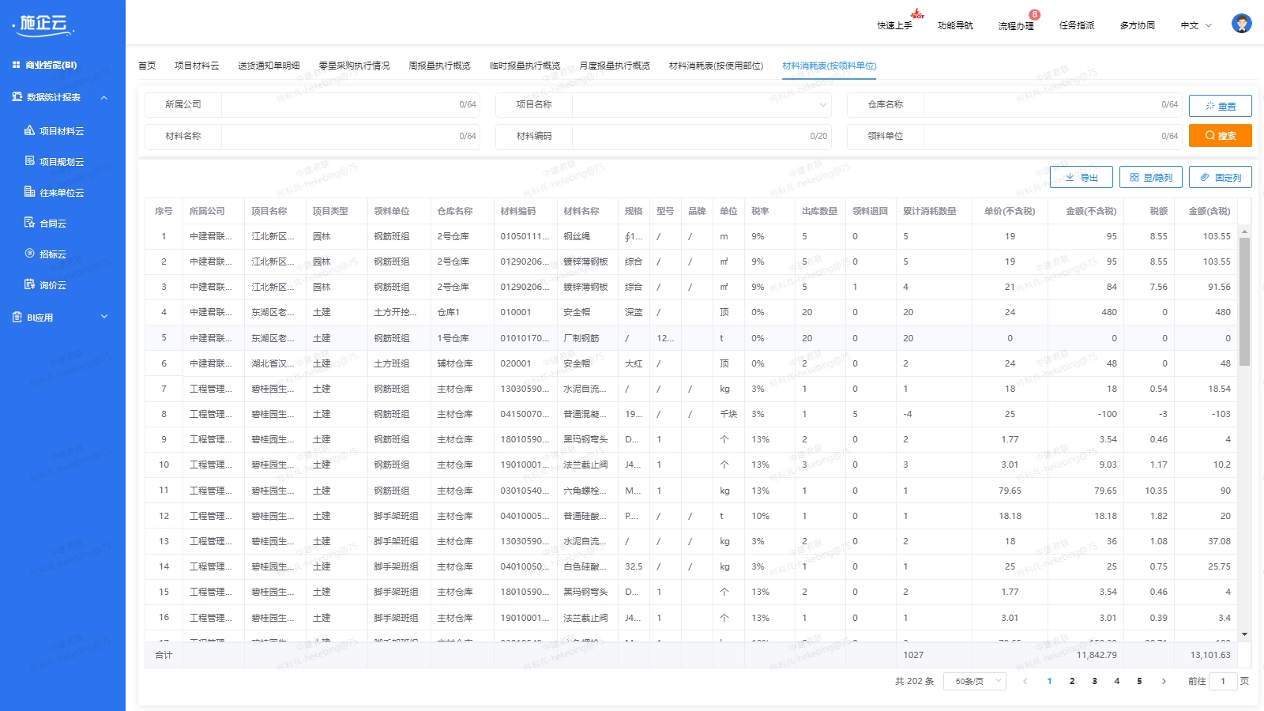Go to page 3 in pagination
This screenshot has height=711, width=1264.
(x=1094, y=681)
